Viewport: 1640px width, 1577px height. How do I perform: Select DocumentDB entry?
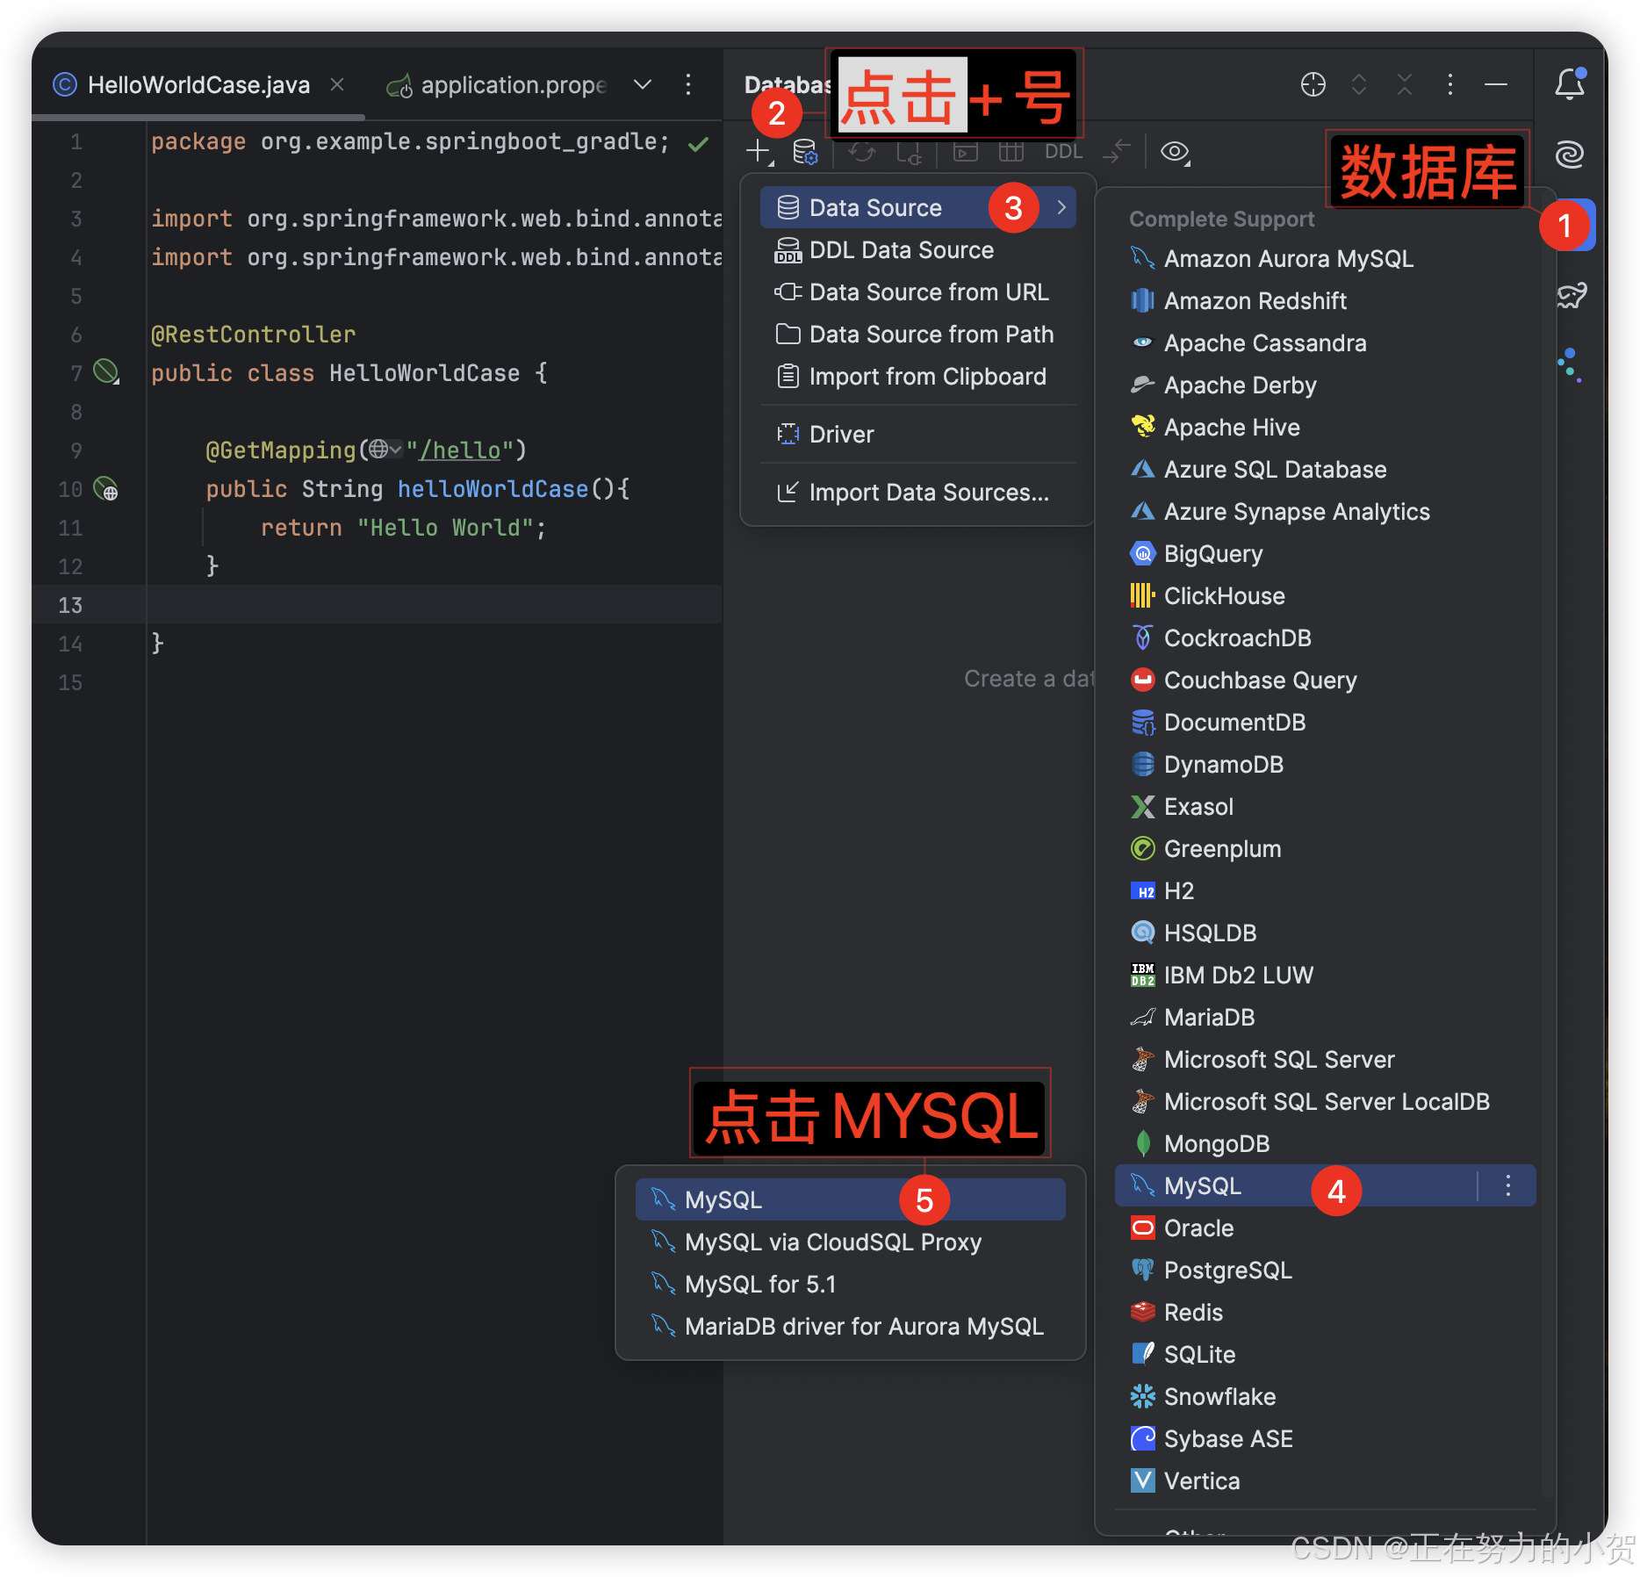pyautogui.click(x=1325, y=723)
